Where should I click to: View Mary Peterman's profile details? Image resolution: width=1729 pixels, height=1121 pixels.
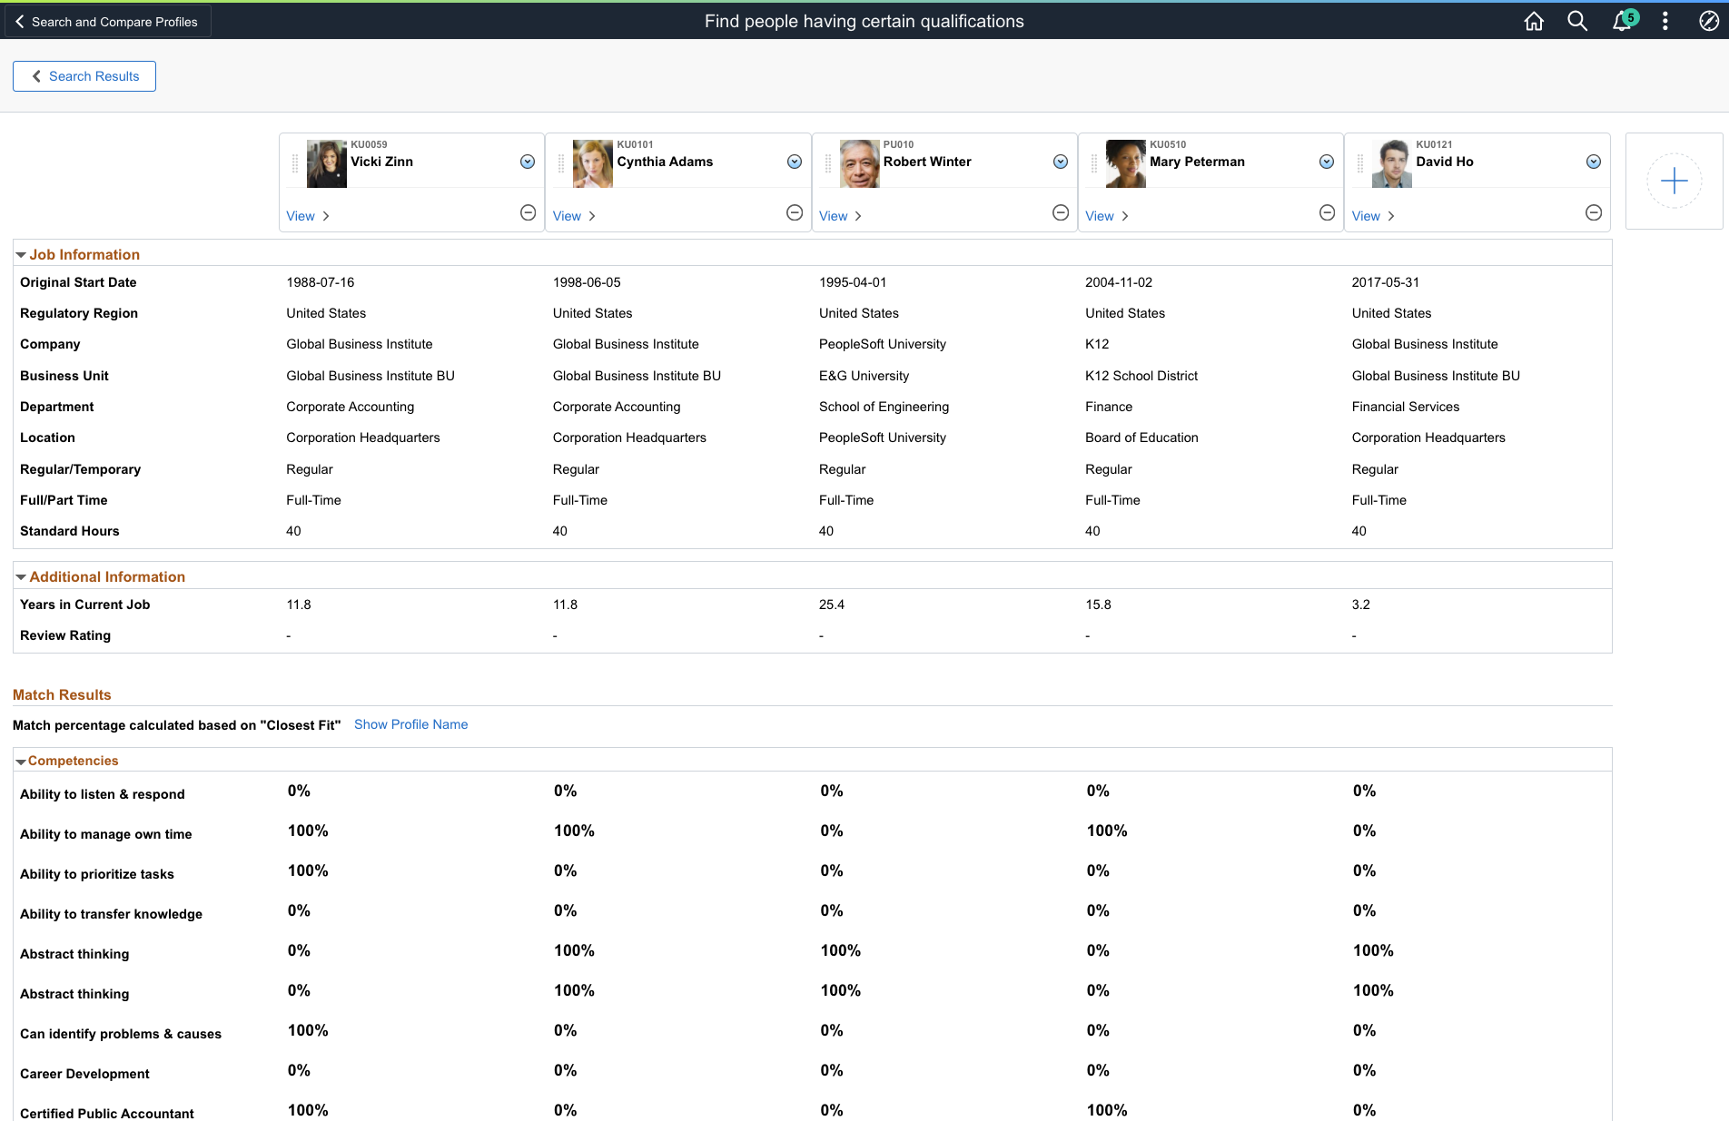(1107, 216)
